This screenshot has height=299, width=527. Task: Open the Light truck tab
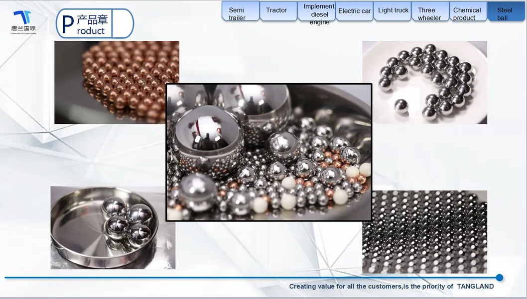pyautogui.click(x=393, y=10)
